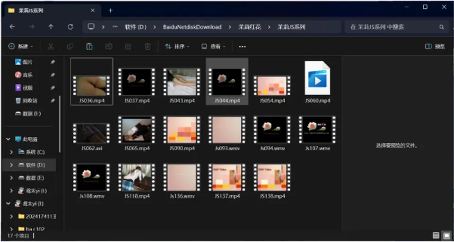Click the sidebar vertical scrollbar
454x242 pixels.
(60, 124)
